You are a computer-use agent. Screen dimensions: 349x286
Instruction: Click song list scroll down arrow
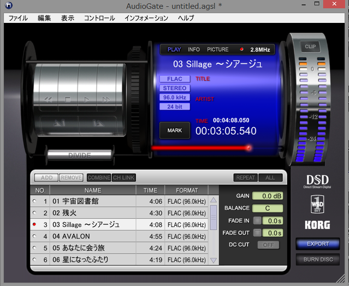click(x=213, y=260)
